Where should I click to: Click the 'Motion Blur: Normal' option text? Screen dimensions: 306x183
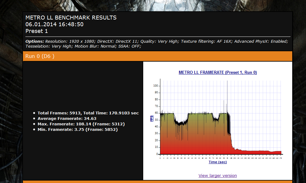[x=95, y=46]
